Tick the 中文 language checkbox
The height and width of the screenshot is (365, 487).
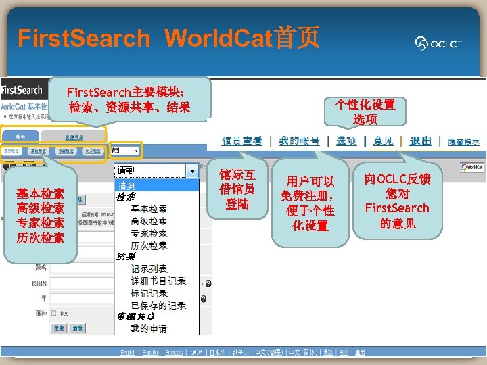pyautogui.click(x=53, y=312)
